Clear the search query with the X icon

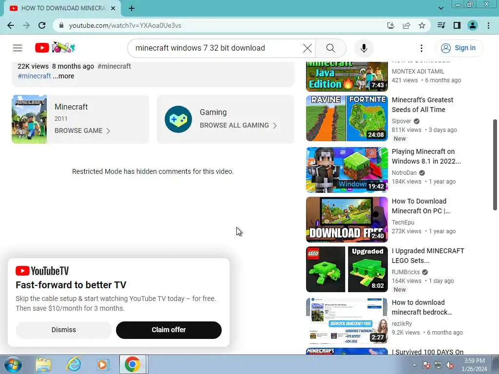[x=307, y=48]
